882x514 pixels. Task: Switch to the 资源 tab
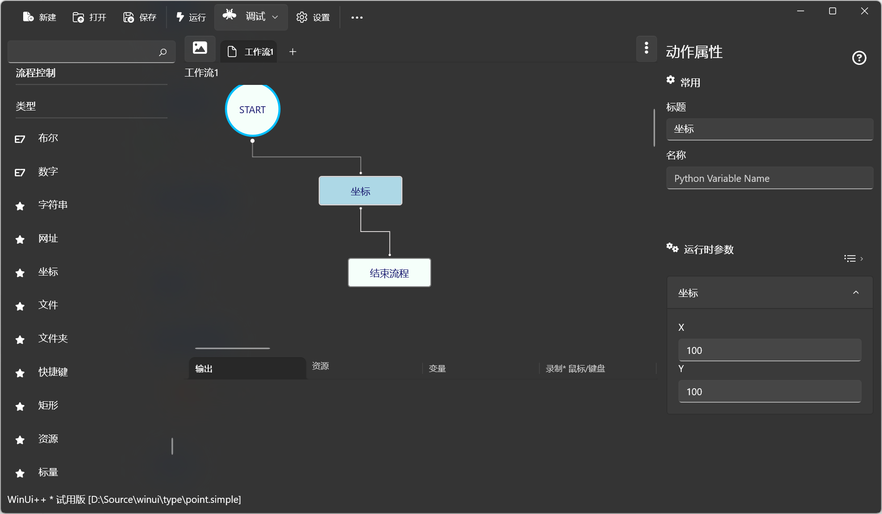320,366
